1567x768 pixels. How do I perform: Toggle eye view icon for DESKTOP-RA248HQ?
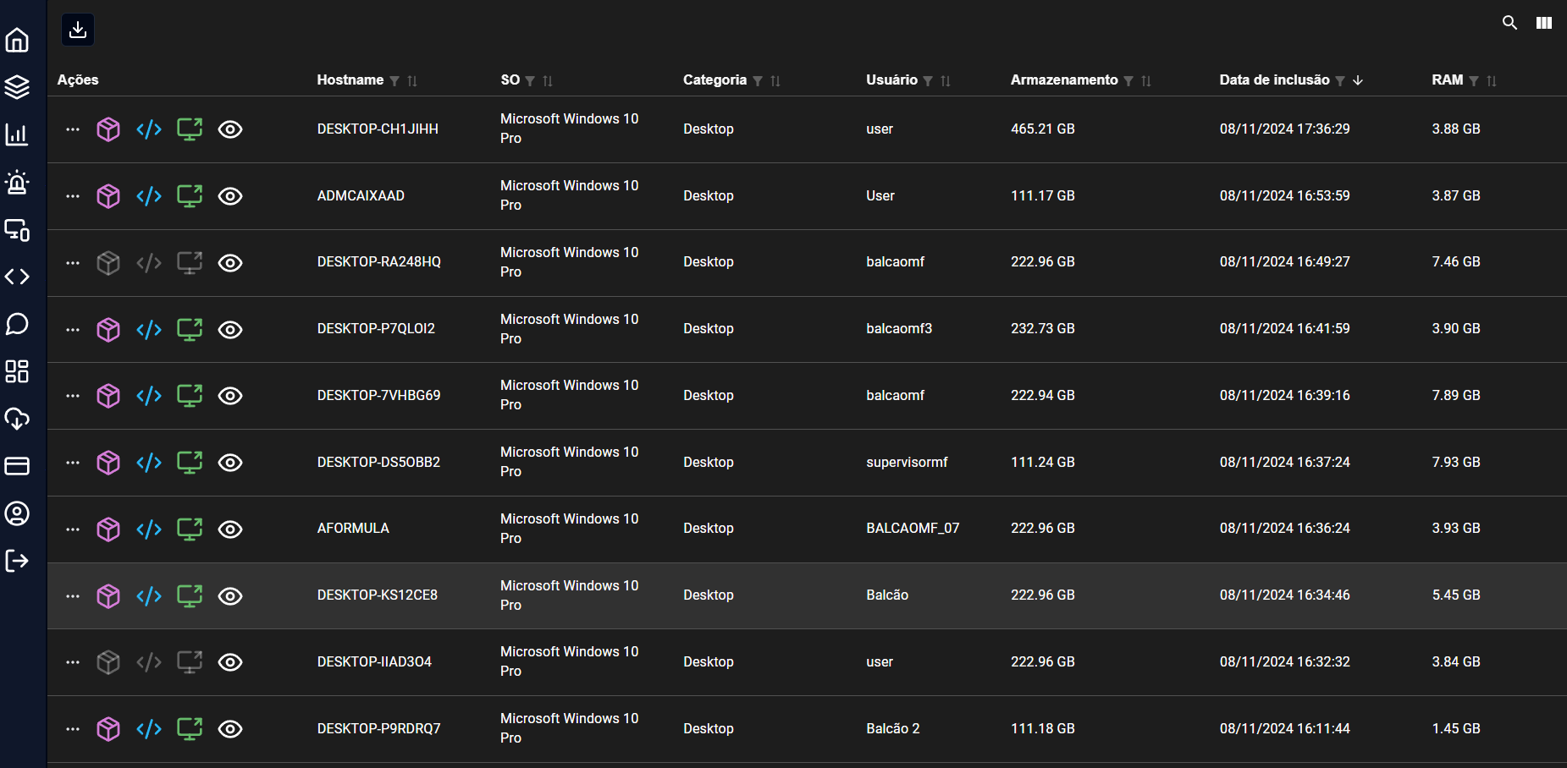tap(230, 263)
